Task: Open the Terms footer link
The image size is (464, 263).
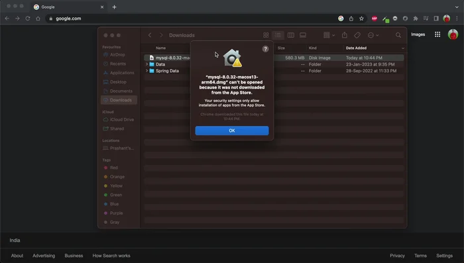Action: pyautogui.click(x=420, y=256)
